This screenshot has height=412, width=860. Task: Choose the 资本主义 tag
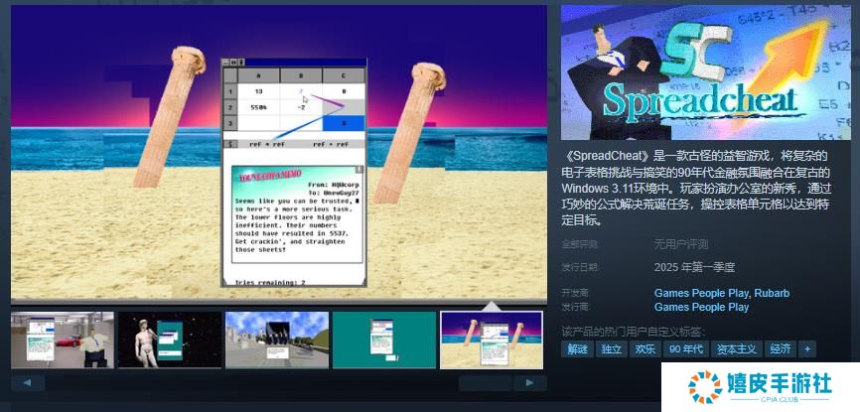pyautogui.click(x=736, y=348)
